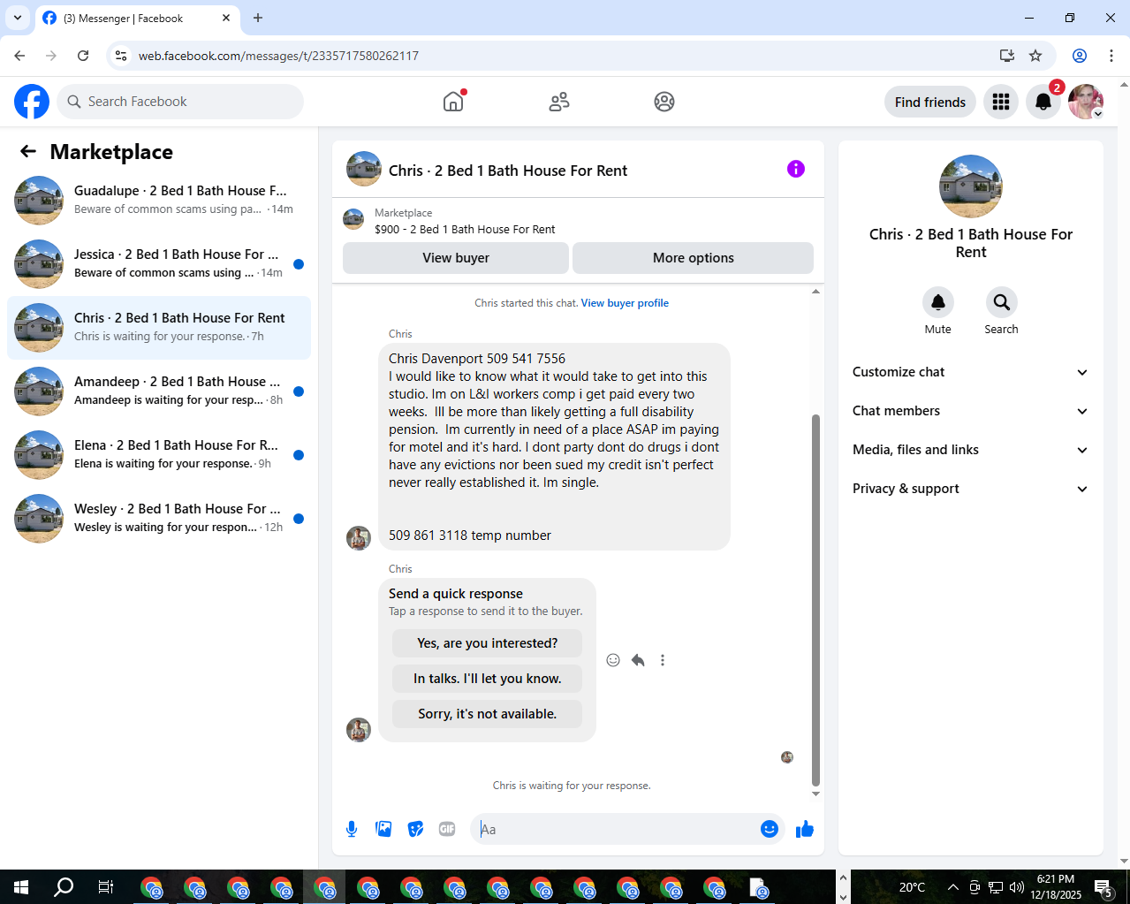
Task: Click the message text input box
Action: pos(614,829)
